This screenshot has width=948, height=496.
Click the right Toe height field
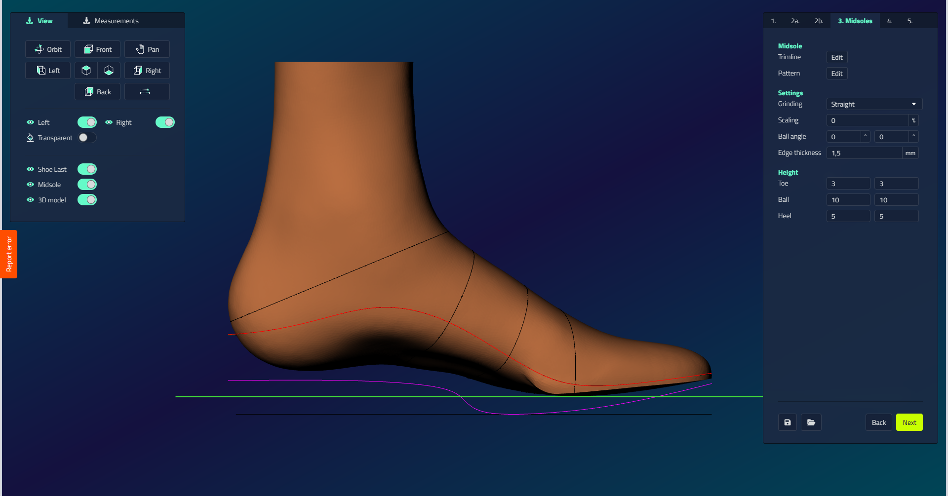tap(897, 184)
